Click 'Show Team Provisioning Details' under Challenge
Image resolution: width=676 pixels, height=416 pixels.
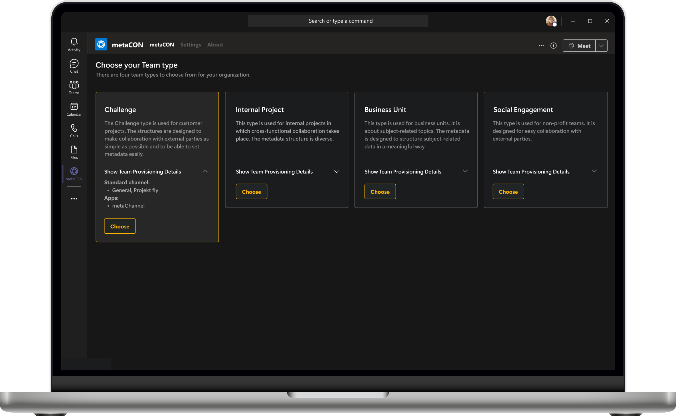(143, 172)
